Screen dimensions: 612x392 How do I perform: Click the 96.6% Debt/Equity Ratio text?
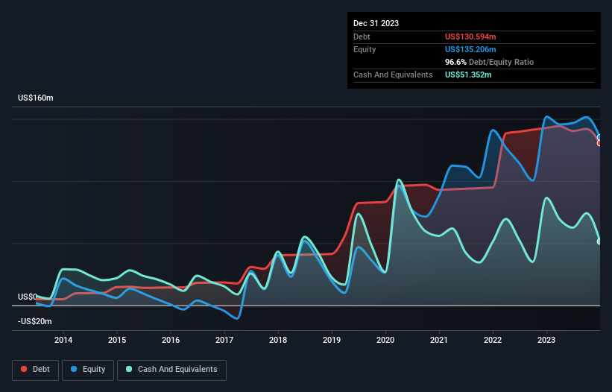(489, 62)
